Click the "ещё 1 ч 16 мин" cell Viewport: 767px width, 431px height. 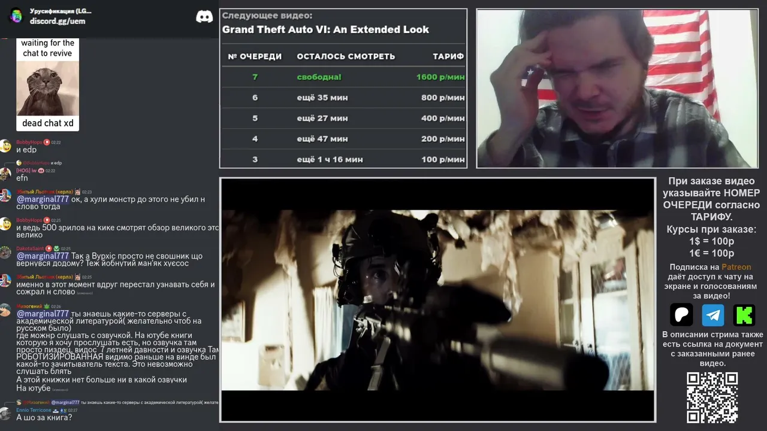[330, 159]
